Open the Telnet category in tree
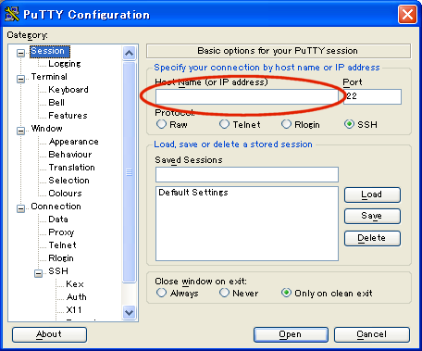Image resolution: width=422 pixels, height=351 pixels. pos(62,245)
